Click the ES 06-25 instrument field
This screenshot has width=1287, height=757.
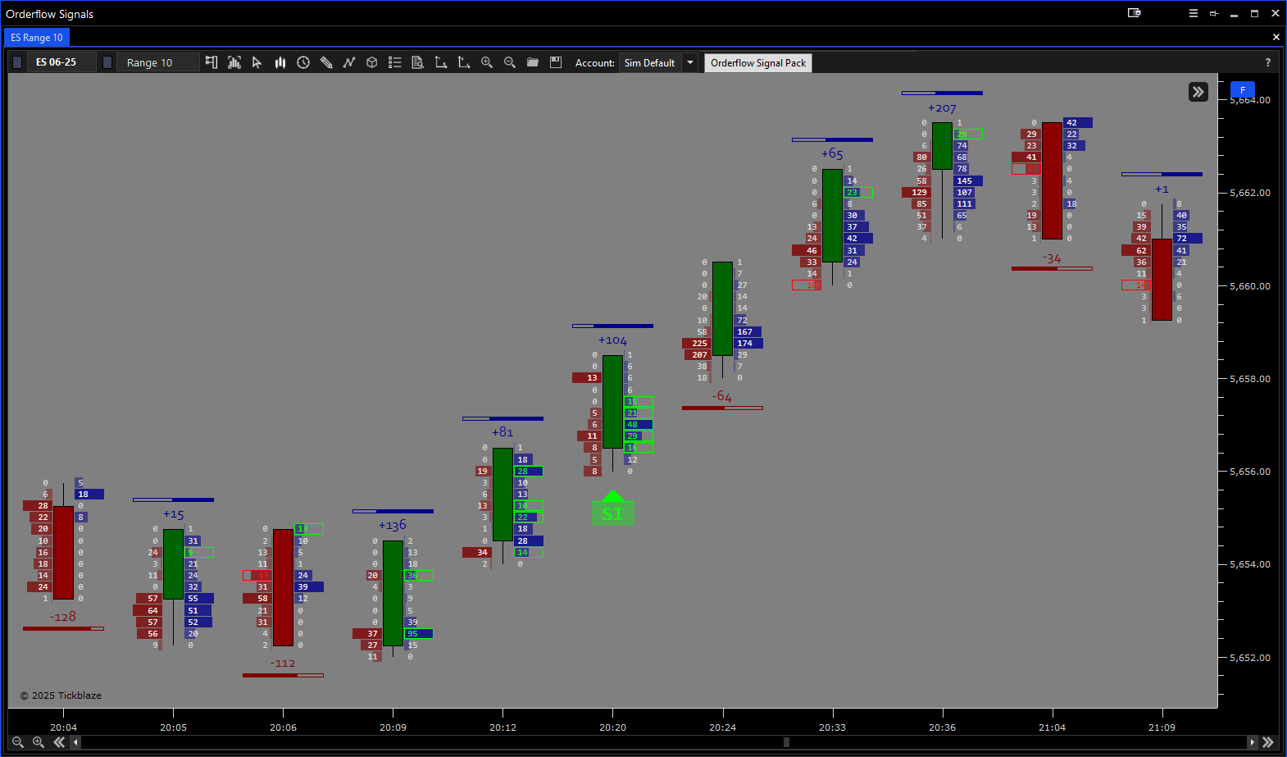click(x=62, y=62)
